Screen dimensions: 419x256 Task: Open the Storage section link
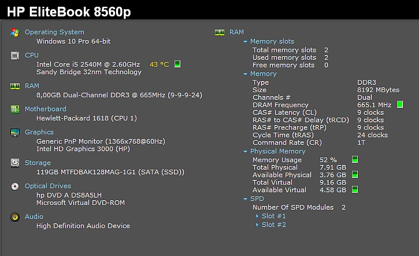tap(38, 163)
